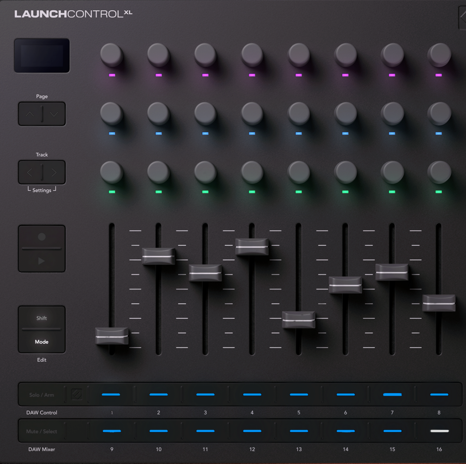Toggle button 13 in the Mute / Select row

pos(299,431)
